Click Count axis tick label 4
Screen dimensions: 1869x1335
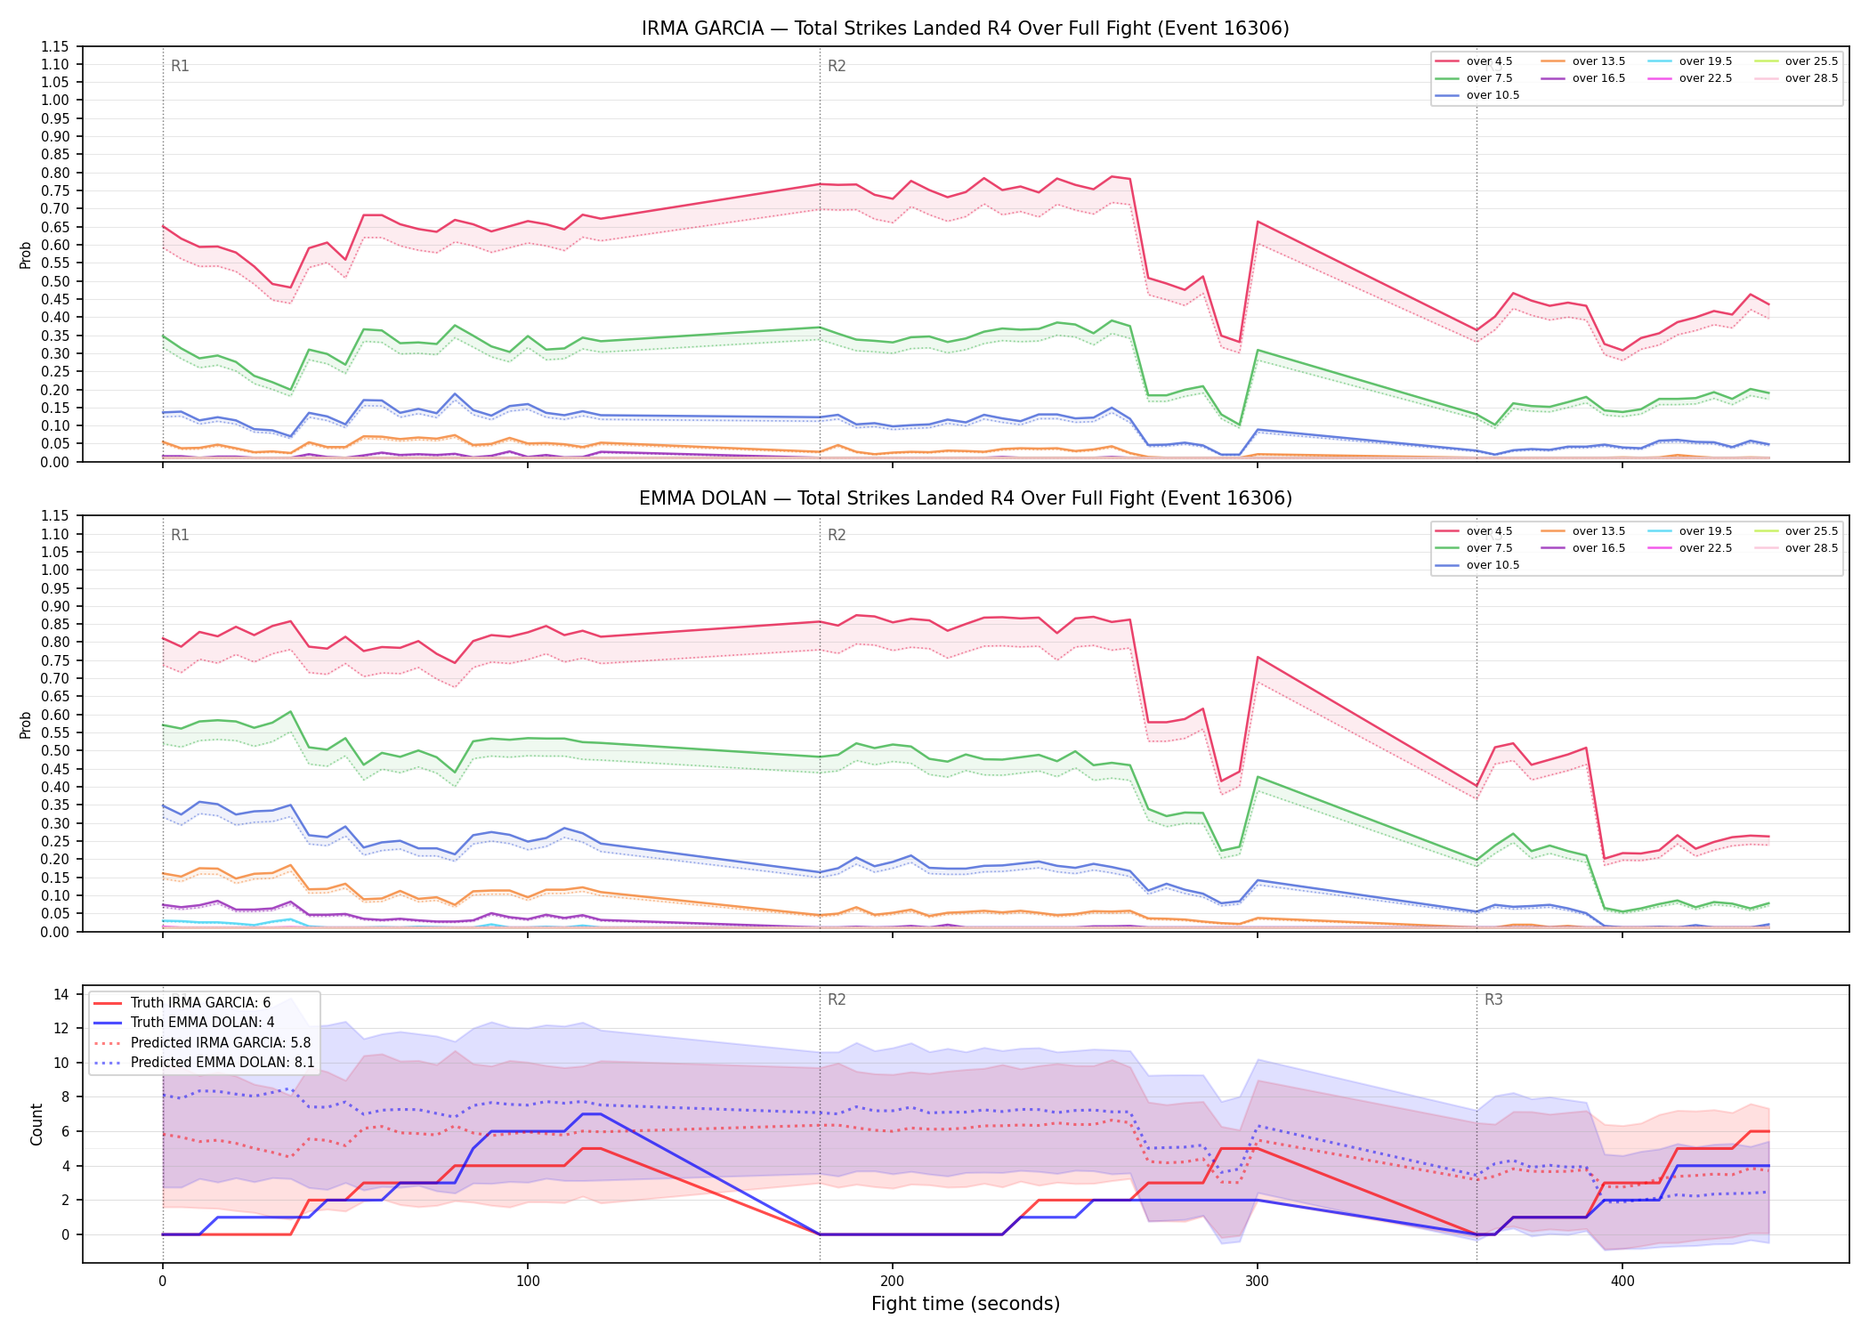(x=65, y=1166)
